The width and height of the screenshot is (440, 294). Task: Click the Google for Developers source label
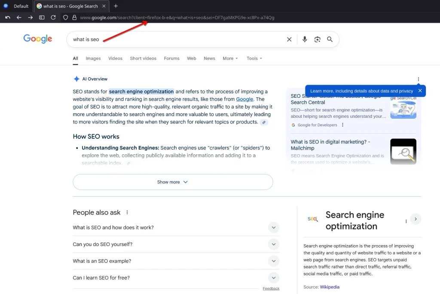point(317,125)
